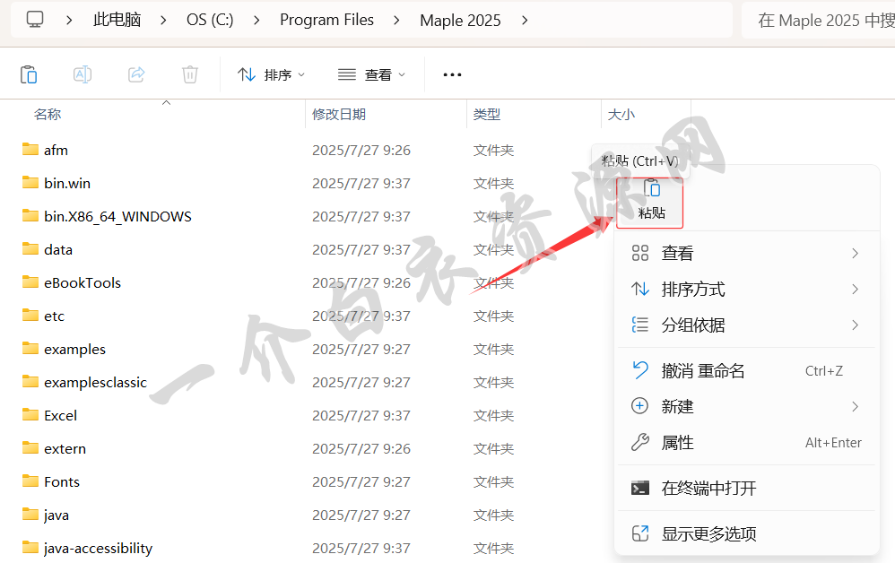
Task: Open 排序方式 submenu in context menu
Action: point(745,290)
